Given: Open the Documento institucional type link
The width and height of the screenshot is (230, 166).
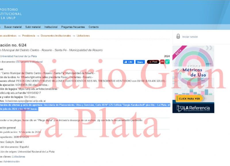Looking at the screenshot, I should pos(29,62).
